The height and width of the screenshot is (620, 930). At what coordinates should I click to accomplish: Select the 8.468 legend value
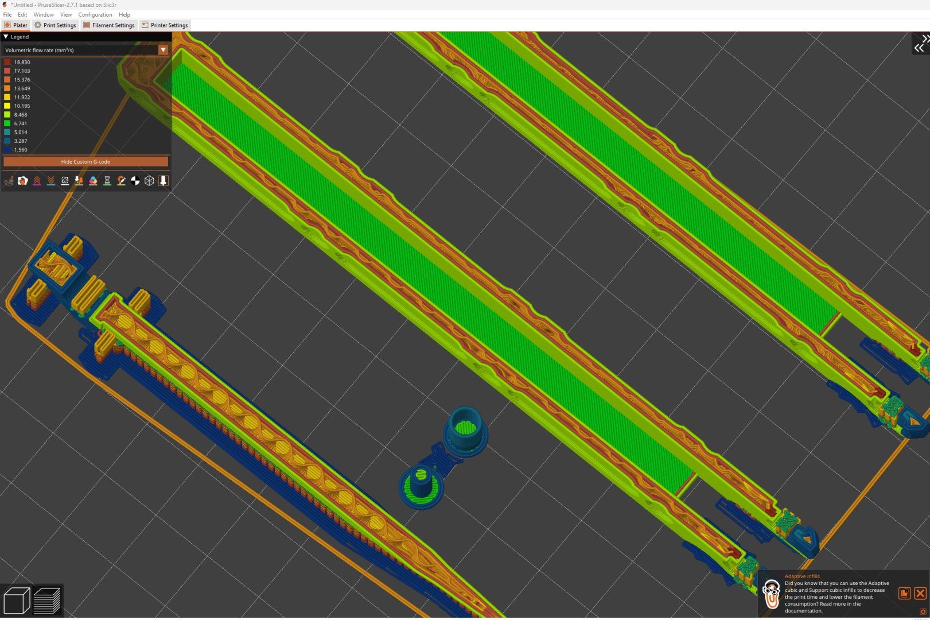[21, 115]
